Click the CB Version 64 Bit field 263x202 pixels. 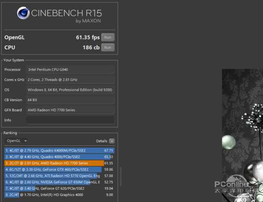point(70,100)
